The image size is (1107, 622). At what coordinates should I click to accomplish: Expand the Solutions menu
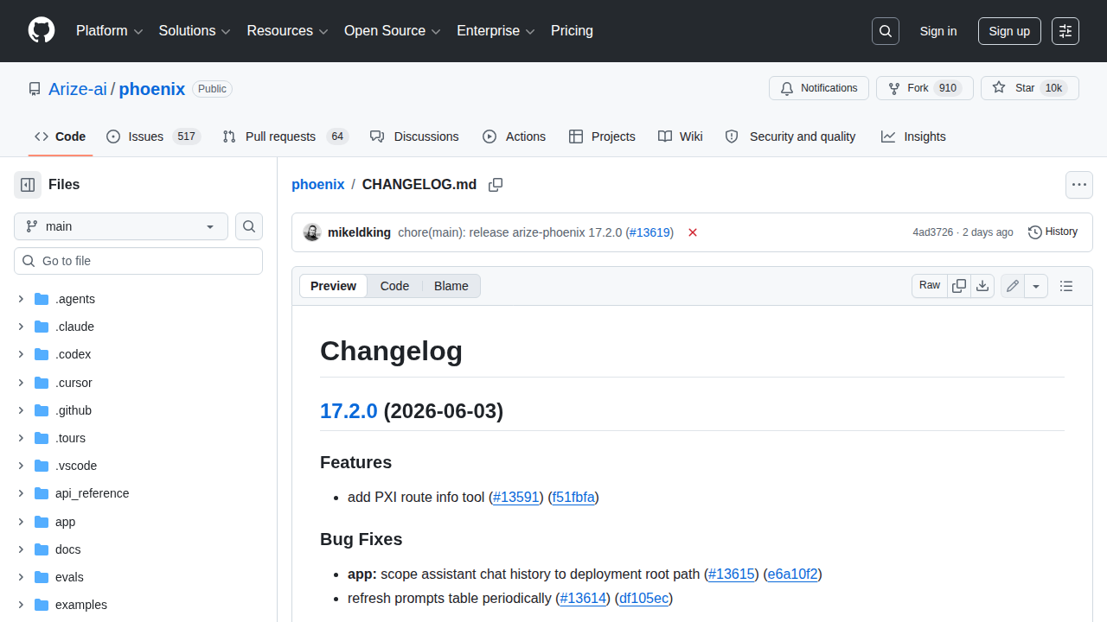pos(195,31)
